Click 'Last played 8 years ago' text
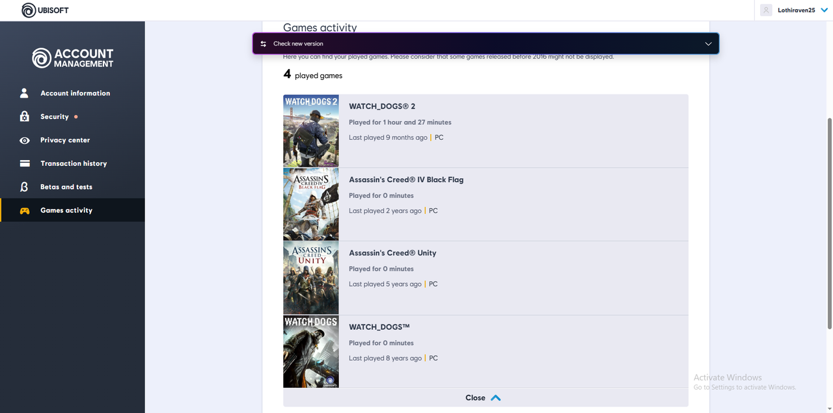 385,358
